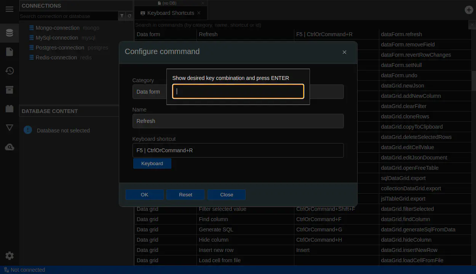Screen dimensions: 476x274
Task: Click the Database not selected message
Action: [63, 131]
